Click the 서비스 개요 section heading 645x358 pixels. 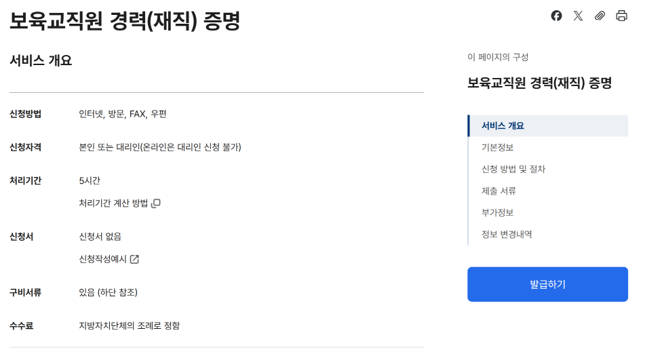coord(41,60)
